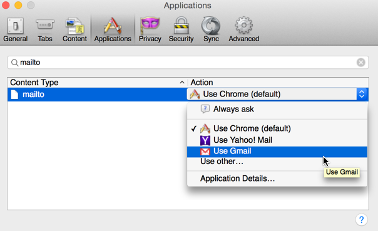
Task: Open the Sync preferences pane
Action: click(x=211, y=30)
